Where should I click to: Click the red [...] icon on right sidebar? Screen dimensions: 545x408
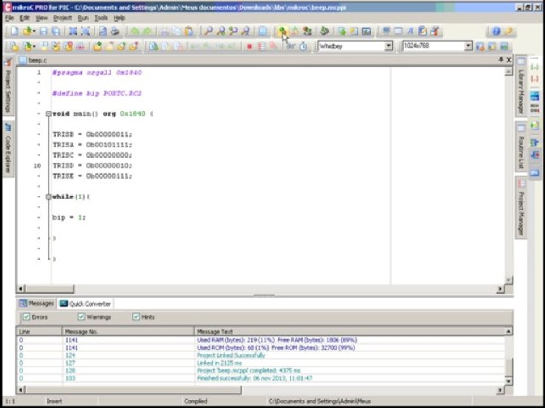pos(535,79)
